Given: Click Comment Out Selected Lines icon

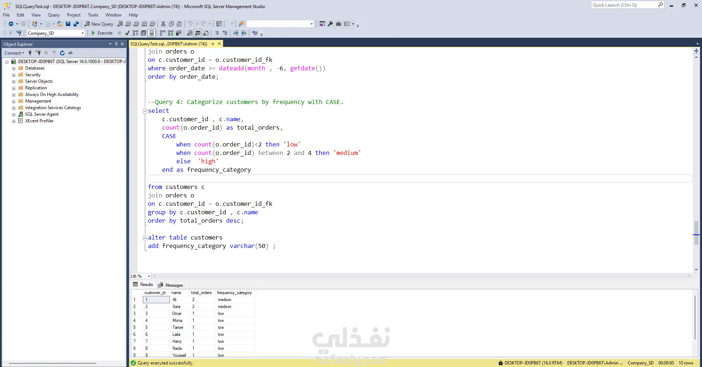Looking at the screenshot, I should tap(217, 33).
